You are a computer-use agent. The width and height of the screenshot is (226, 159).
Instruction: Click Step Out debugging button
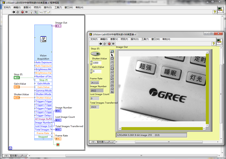click(x=49, y=12)
